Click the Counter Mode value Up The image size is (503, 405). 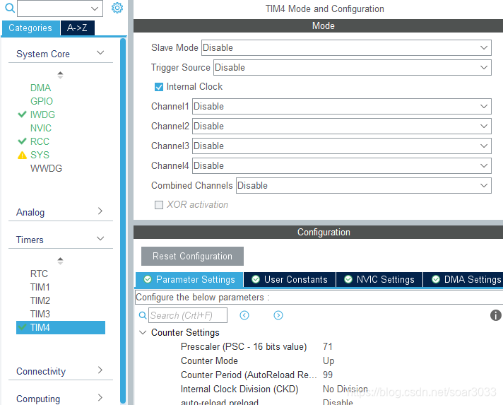pos(329,360)
